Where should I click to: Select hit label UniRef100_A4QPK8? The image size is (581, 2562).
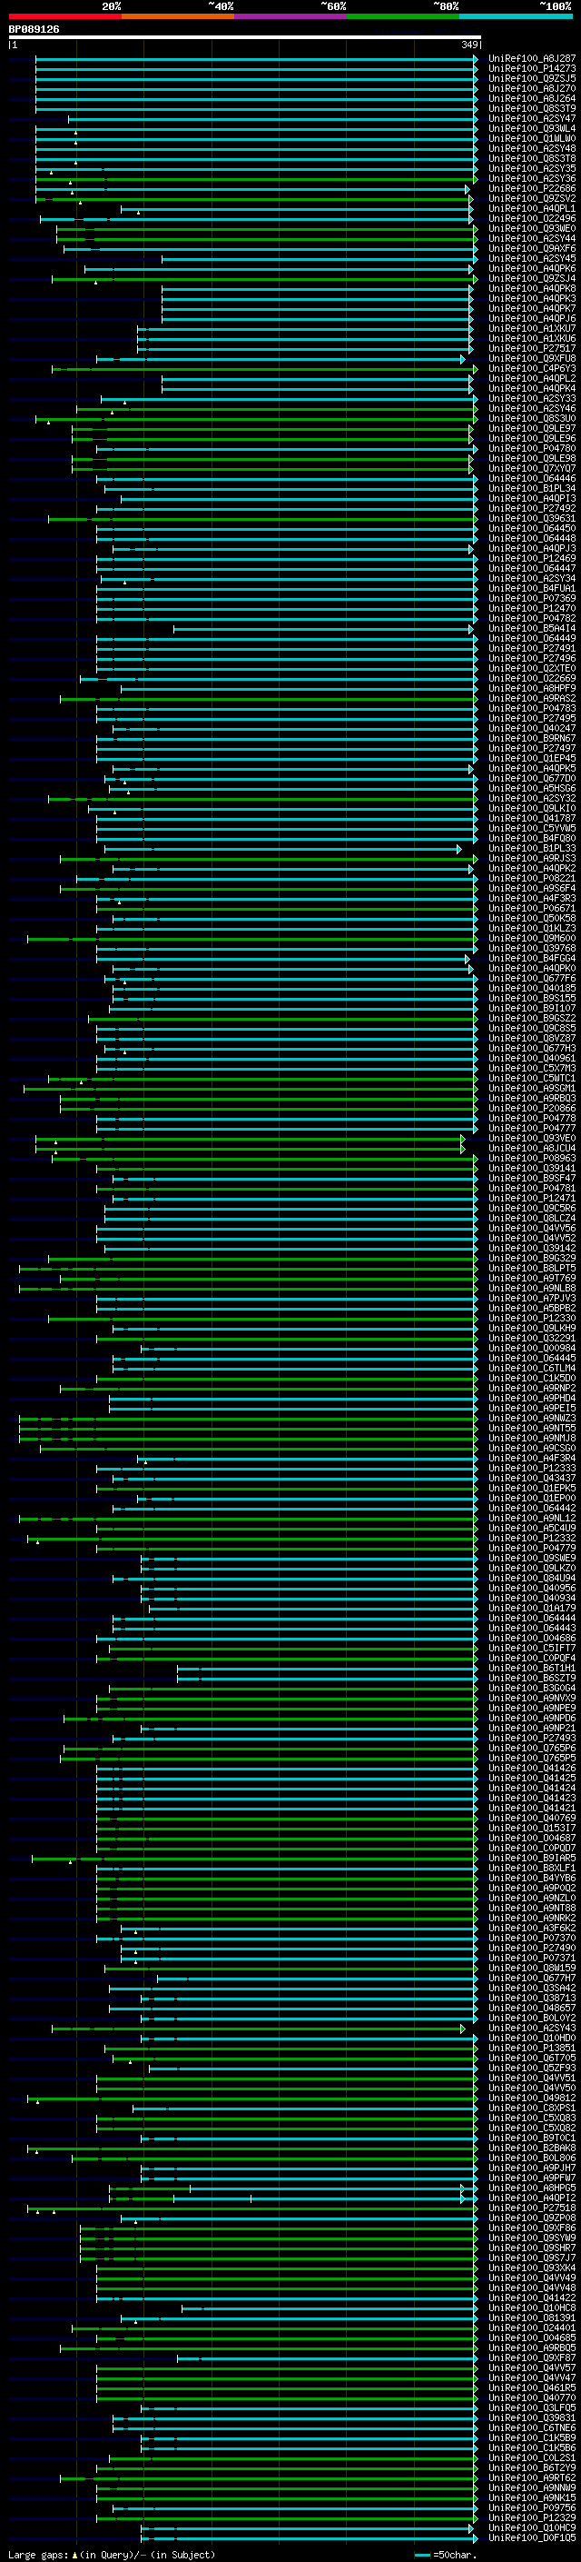coord(532,288)
